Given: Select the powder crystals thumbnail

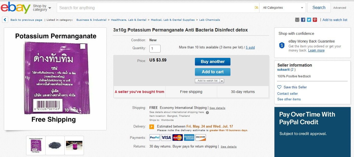Looking at the screenshot, I should [55, 145].
